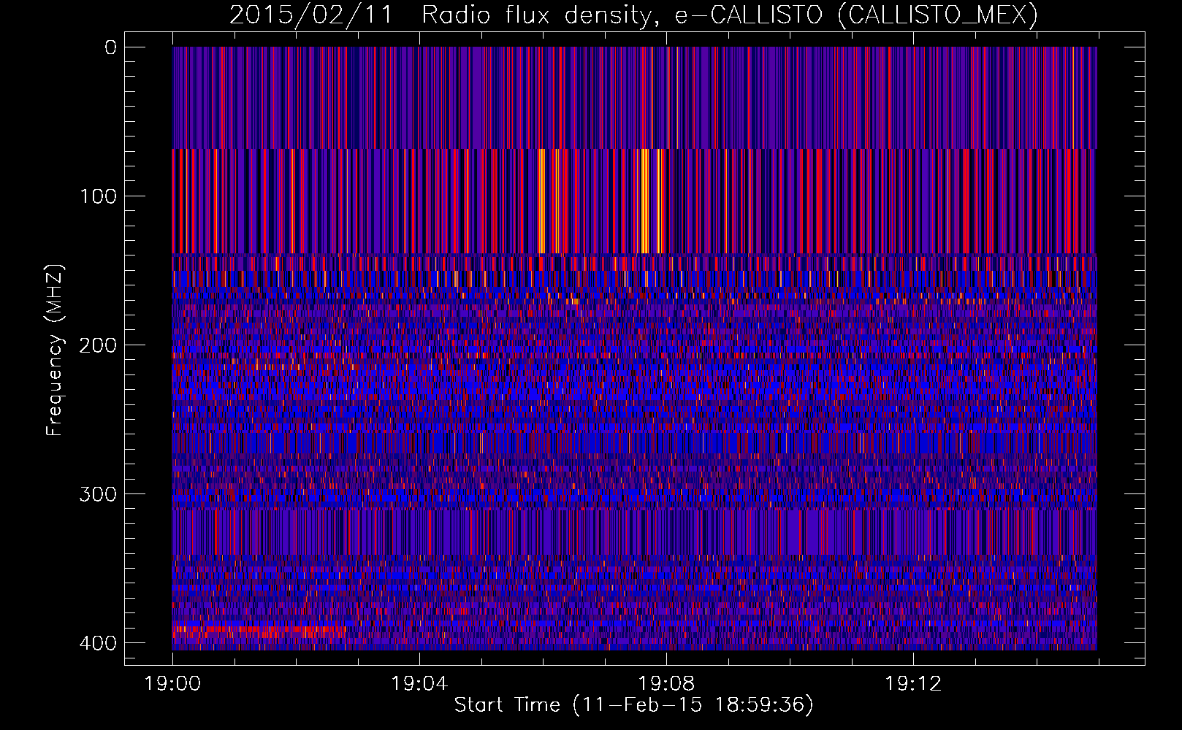
Task: Click the plot title date 2015/02/11
Action: 310,15
